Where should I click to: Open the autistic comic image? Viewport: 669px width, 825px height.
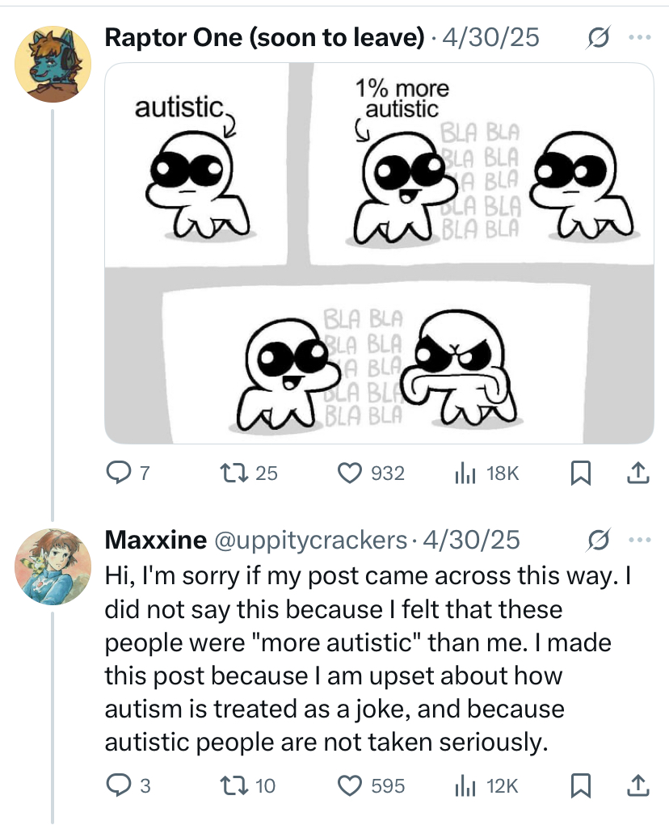point(379,253)
